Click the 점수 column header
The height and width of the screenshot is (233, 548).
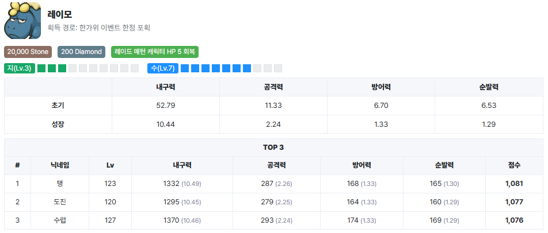(513, 165)
